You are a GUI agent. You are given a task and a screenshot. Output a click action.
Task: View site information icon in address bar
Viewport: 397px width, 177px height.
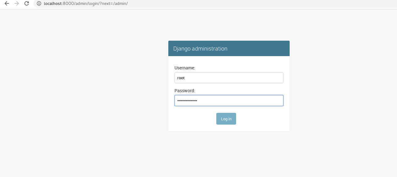pos(39,3)
